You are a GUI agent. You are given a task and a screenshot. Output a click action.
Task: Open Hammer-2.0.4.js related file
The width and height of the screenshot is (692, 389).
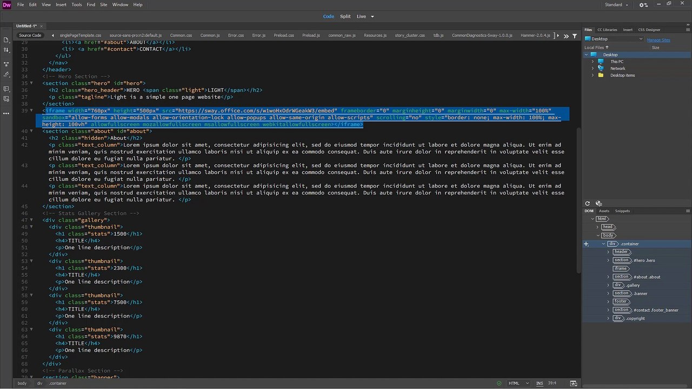coord(535,36)
